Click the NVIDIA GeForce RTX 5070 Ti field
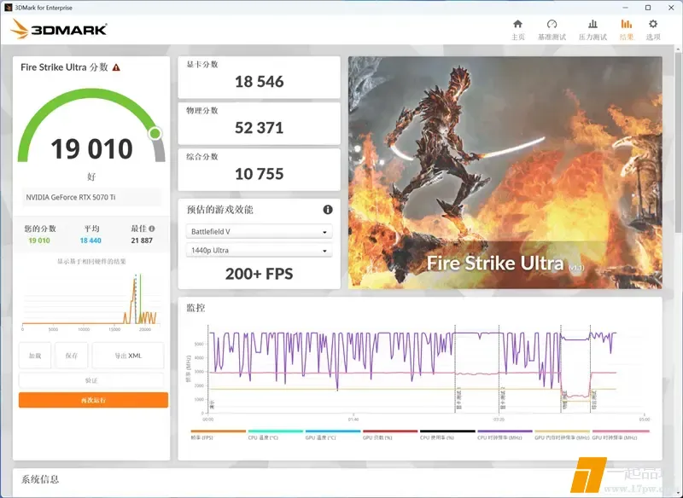This screenshot has height=498, width=683. [x=91, y=197]
